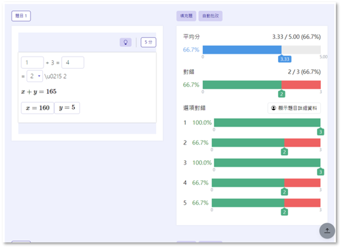Click the input field containing 1
The height and width of the screenshot is (247, 341).
coord(32,63)
